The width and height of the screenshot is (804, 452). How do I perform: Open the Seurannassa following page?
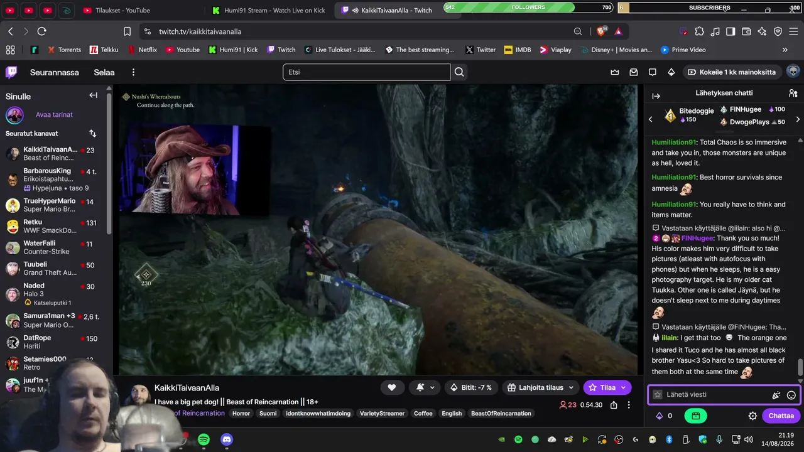[55, 72]
